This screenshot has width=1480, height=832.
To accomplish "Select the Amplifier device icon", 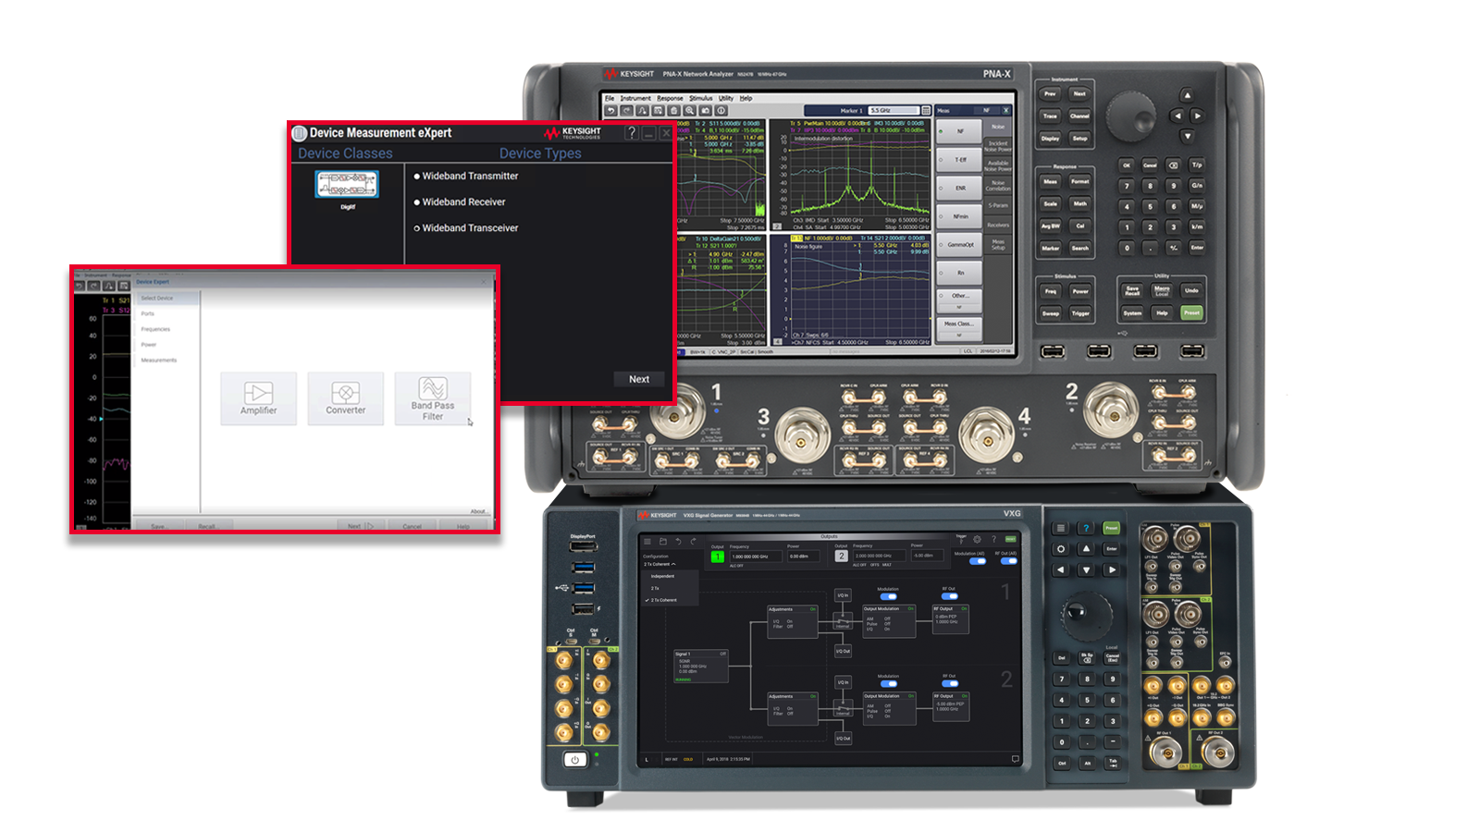I will click(259, 398).
